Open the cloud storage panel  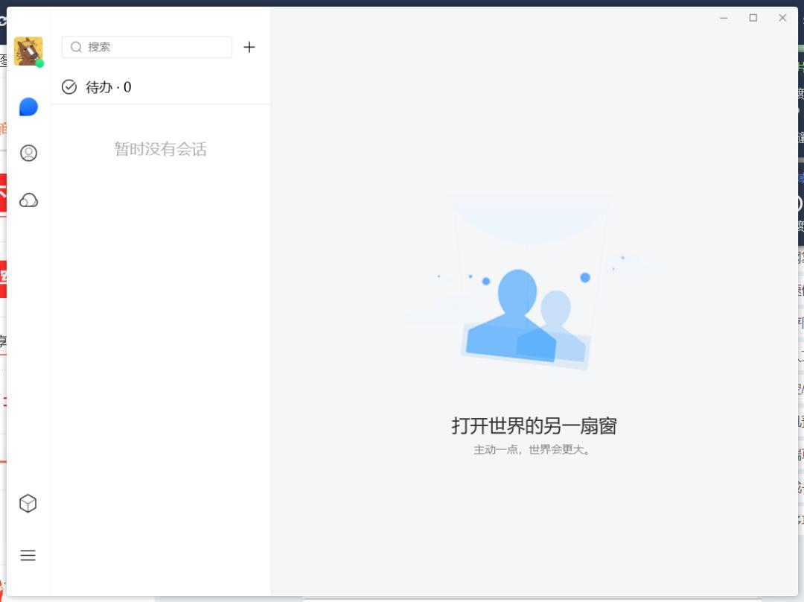click(28, 200)
